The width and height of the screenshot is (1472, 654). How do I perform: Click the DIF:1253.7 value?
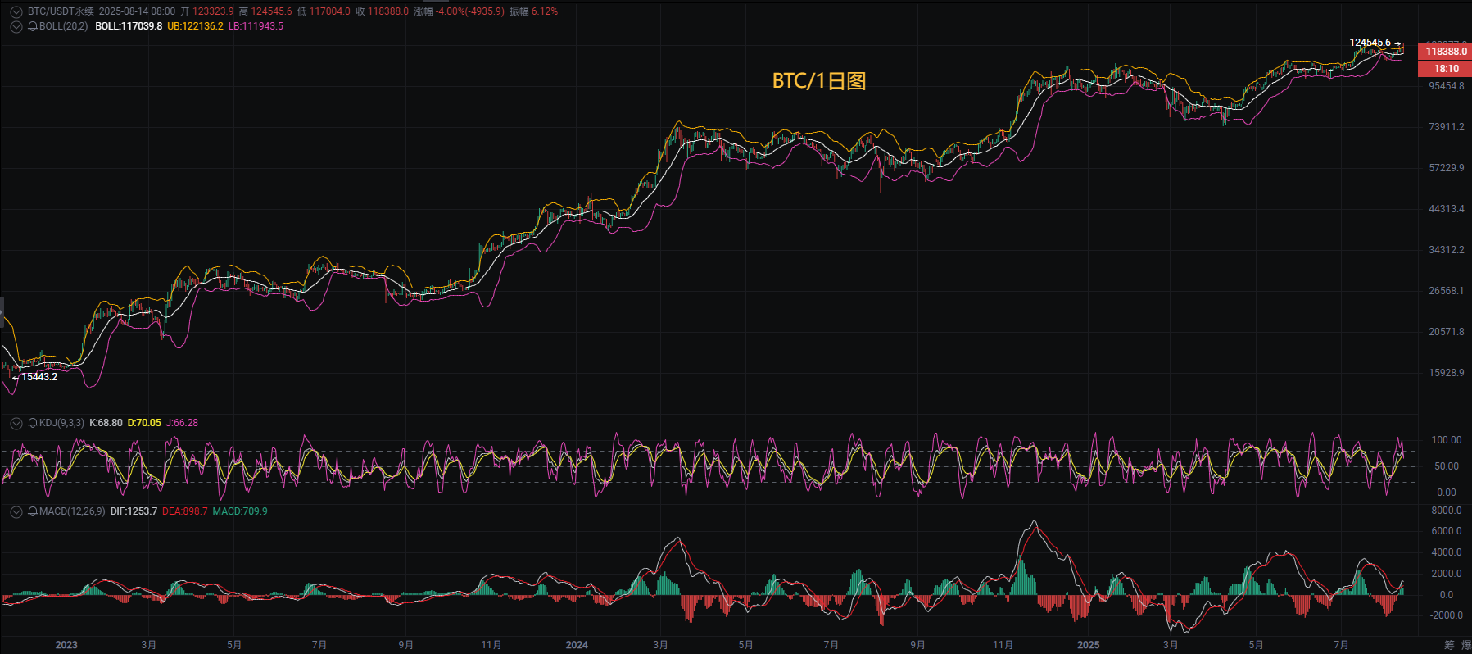(134, 511)
